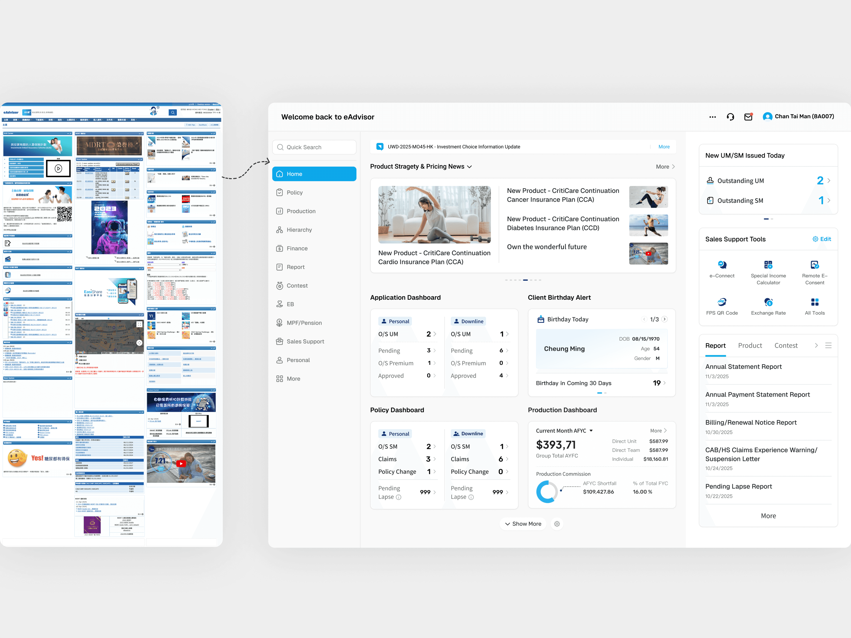Open the mail inbox icon
This screenshot has width=851, height=638.
pyautogui.click(x=748, y=117)
